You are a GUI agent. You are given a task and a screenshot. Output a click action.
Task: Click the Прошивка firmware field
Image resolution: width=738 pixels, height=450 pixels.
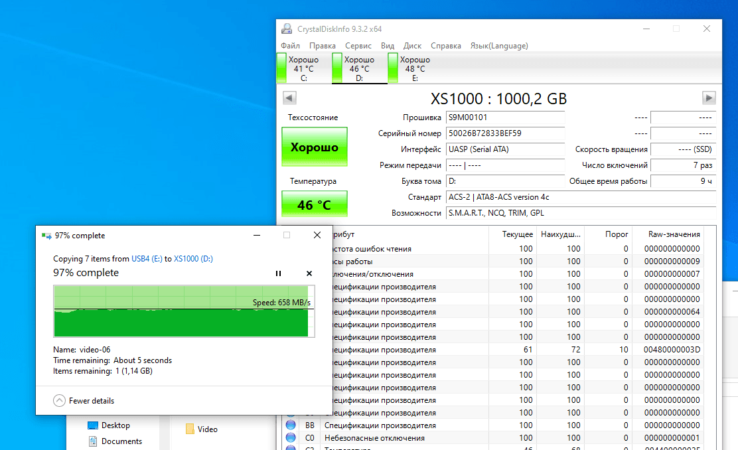pyautogui.click(x=505, y=117)
